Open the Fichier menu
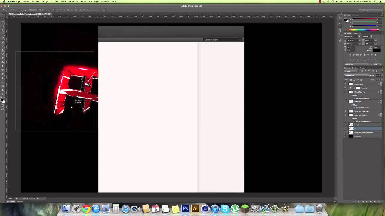The image size is (385, 216). coord(26,1)
